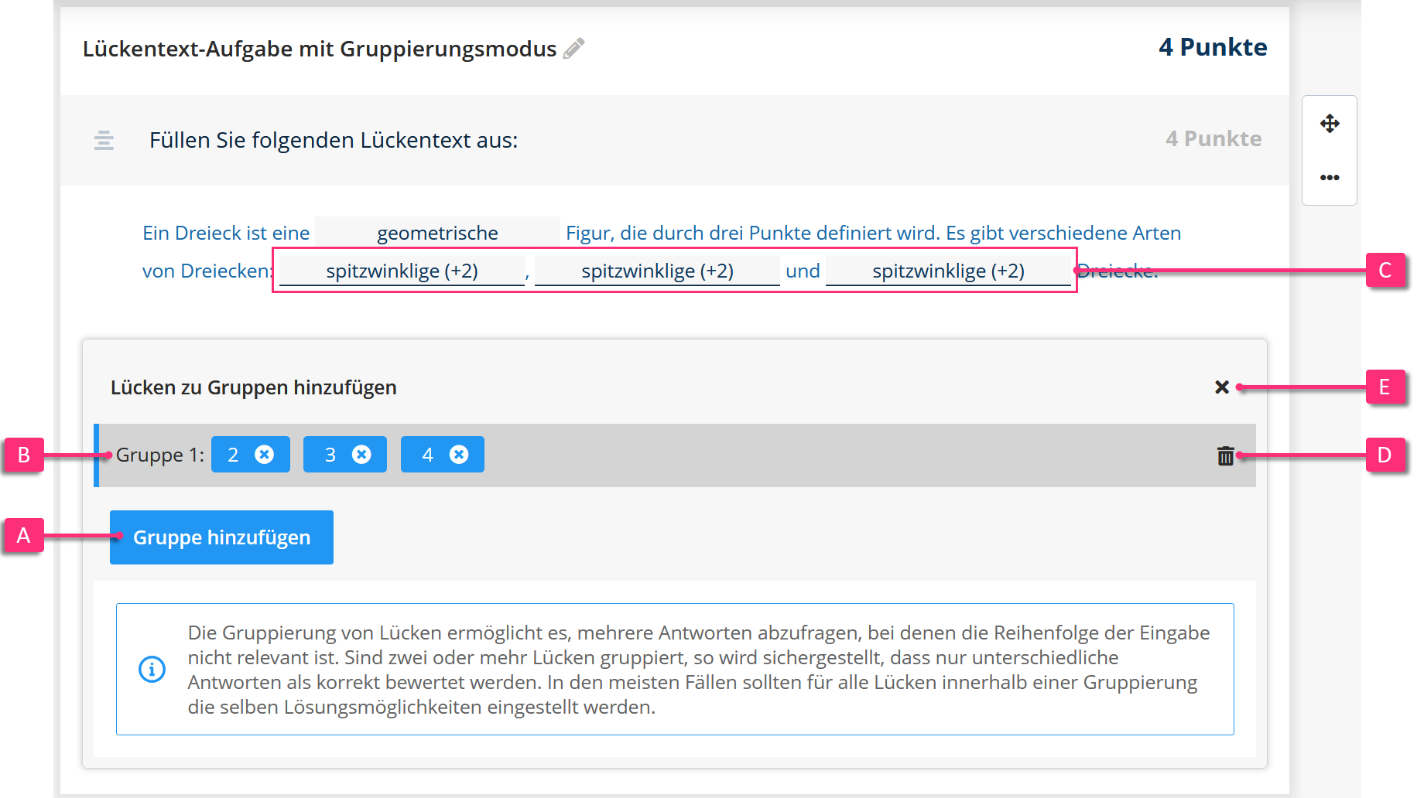Image resolution: width=1424 pixels, height=798 pixels.
Task: Click the info icon in the hint box
Action: tap(152, 669)
